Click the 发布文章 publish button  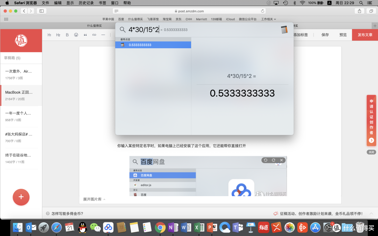pyautogui.click(x=365, y=35)
